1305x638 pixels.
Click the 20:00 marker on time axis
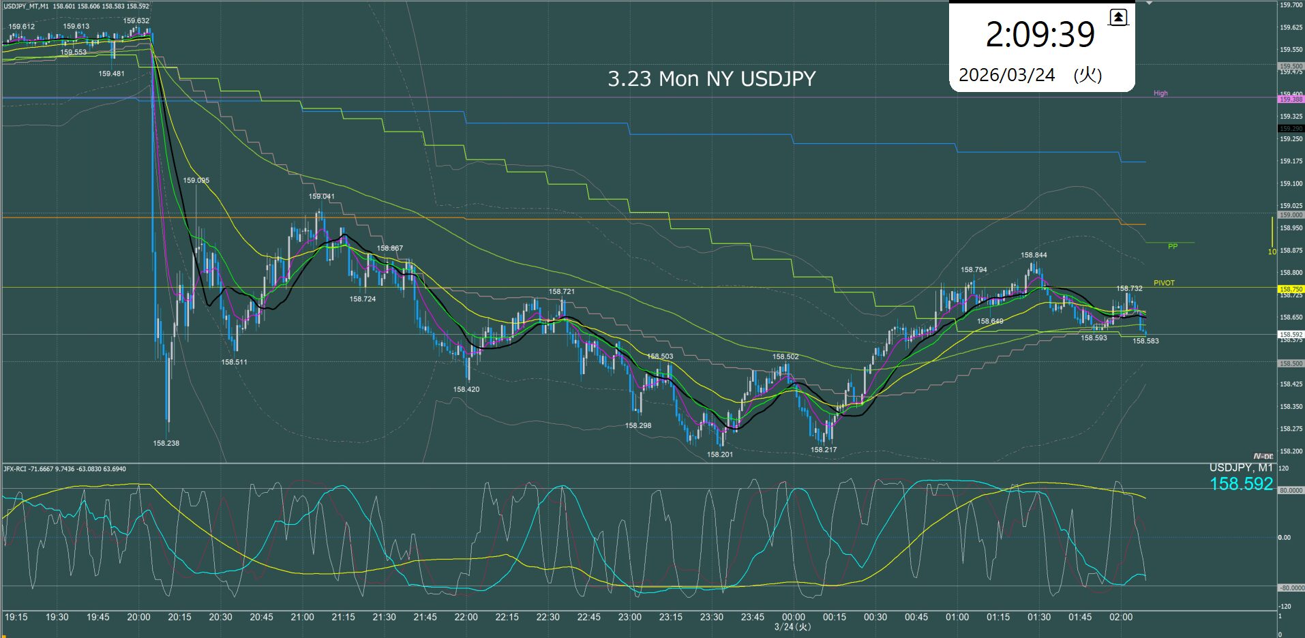138,617
